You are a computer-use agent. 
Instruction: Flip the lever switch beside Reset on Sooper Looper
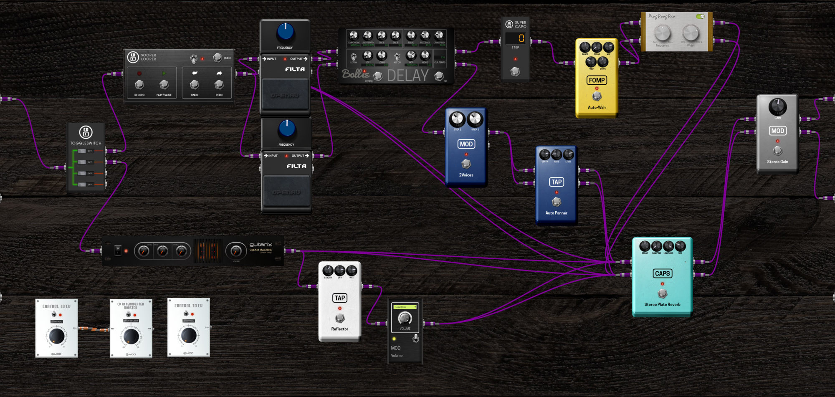point(194,59)
